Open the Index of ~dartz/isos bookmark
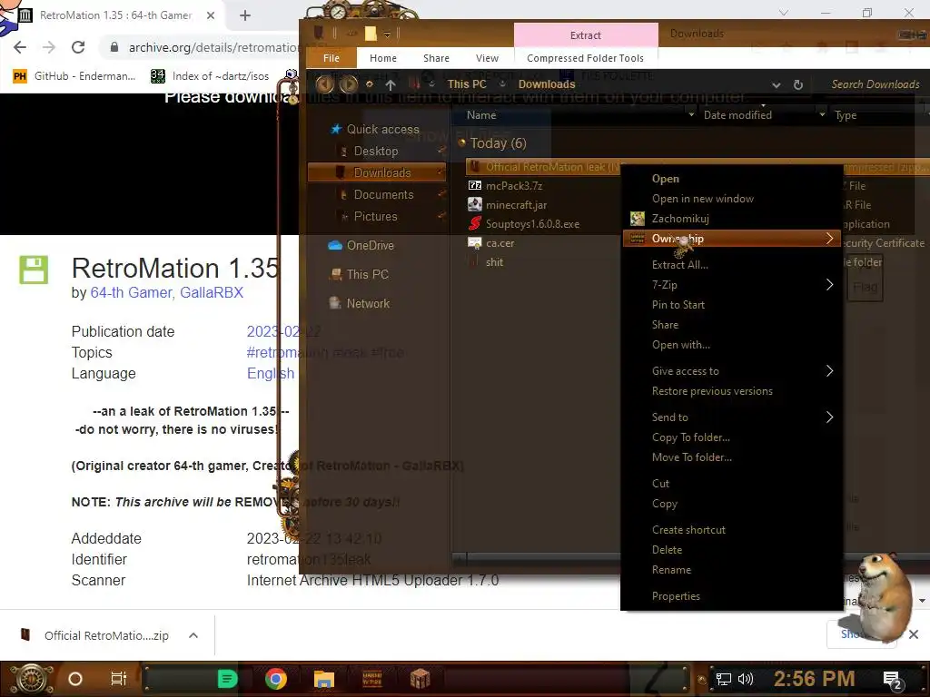Image resolution: width=930 pixels, height=697 pixels. click(210, 76)
